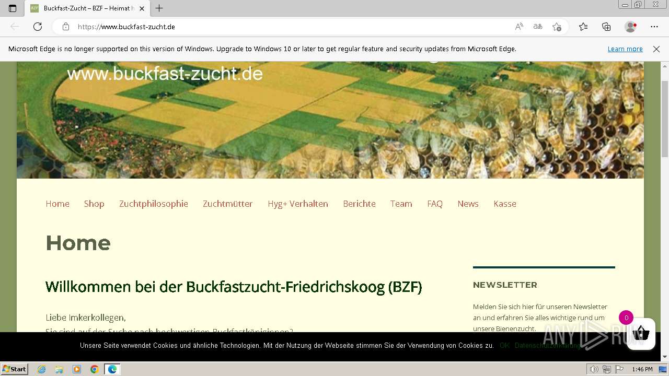The width and height of the screenshot is (669, 376).
Task: Open Zuchtphilosophie page
Action: (x=154, y=204)
